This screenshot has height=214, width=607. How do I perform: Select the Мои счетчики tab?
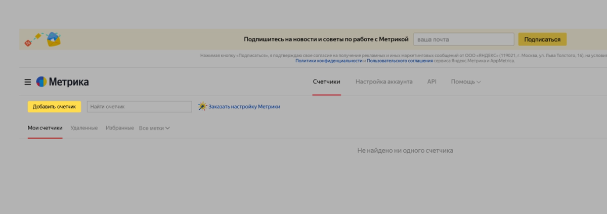[x=45, y=128]
